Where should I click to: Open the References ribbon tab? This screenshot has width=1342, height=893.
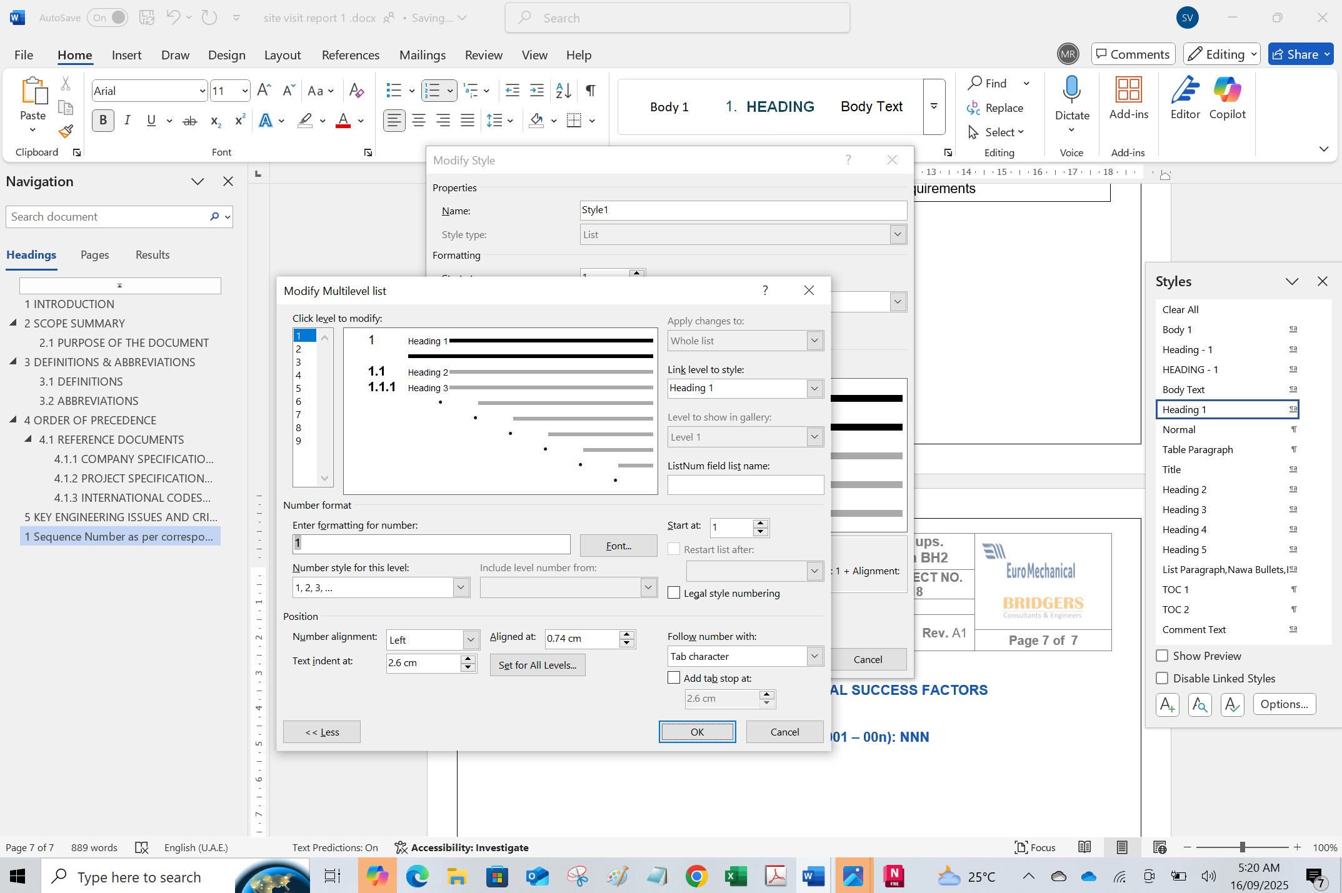click(350, 55)
